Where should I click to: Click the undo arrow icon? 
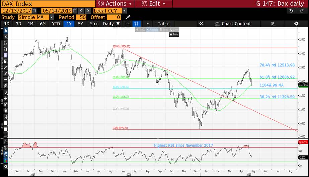pyautogui.click(x=292, y=11)
